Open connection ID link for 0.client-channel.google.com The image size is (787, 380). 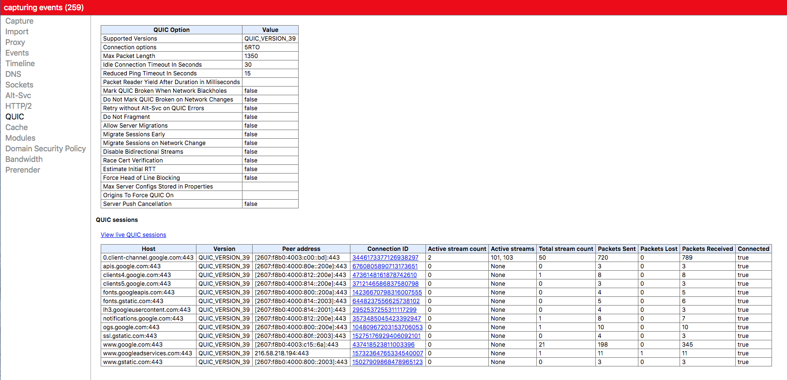[385, 258]
